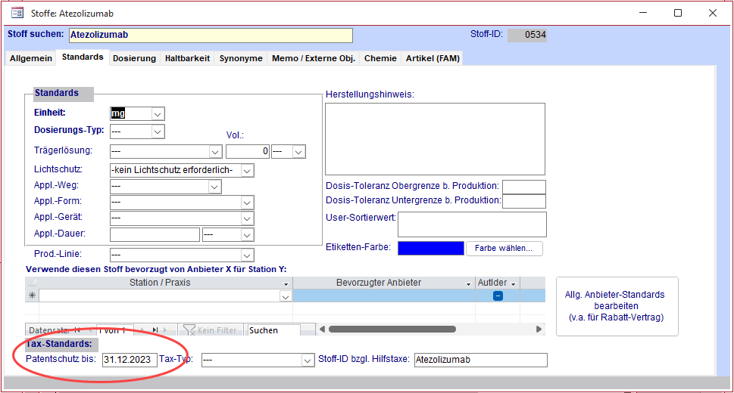Expand the Prod.-Linie dropdown
Viewport: 734px width, 393px height.
[247, 255]
